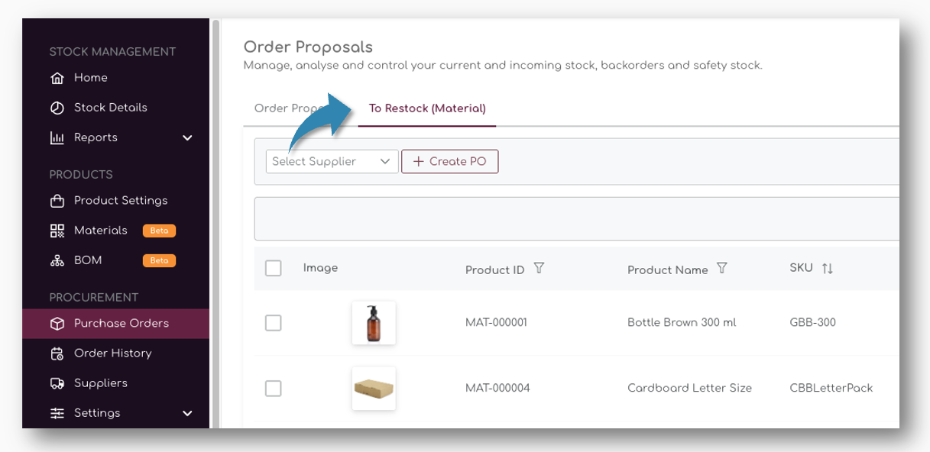Click the Product Settings bag icon

tap(57, 201)
